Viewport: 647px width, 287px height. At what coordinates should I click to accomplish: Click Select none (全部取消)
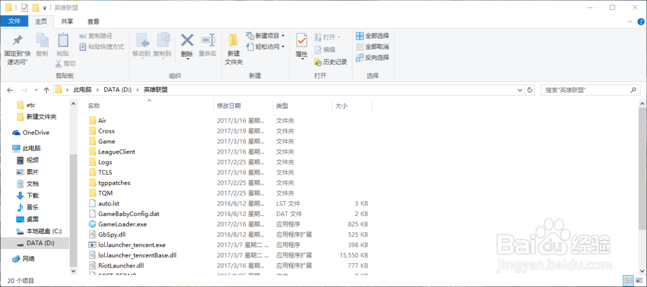coord(373,46)
